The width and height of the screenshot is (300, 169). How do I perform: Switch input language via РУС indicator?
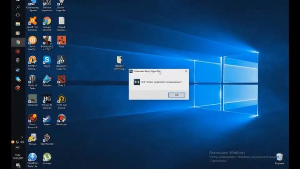click(x=18, y=147)
